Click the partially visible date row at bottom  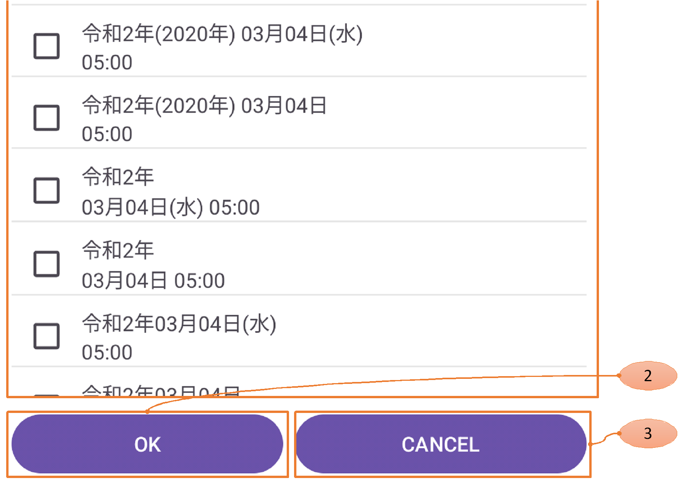[x=161, y=390]
